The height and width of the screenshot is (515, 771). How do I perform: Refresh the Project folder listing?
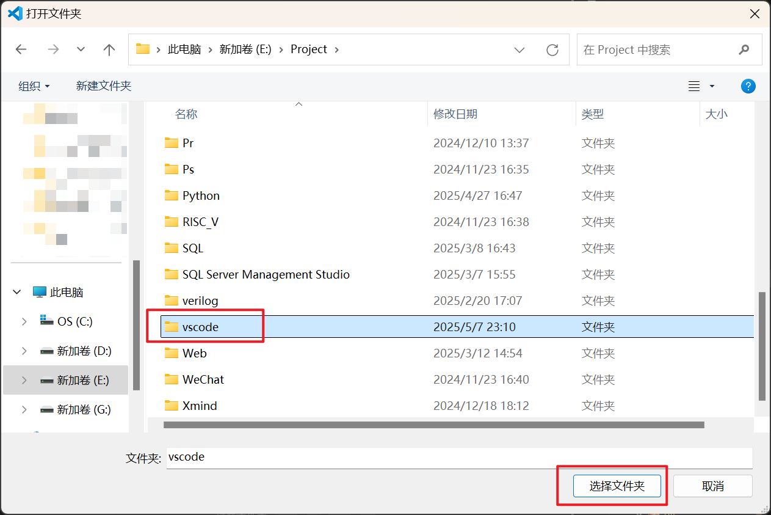(552, 49)
